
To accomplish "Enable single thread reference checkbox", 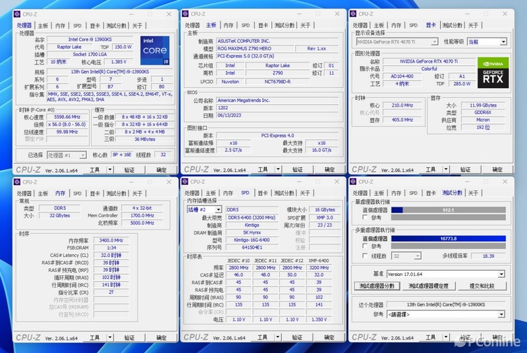I will [365, 217].
